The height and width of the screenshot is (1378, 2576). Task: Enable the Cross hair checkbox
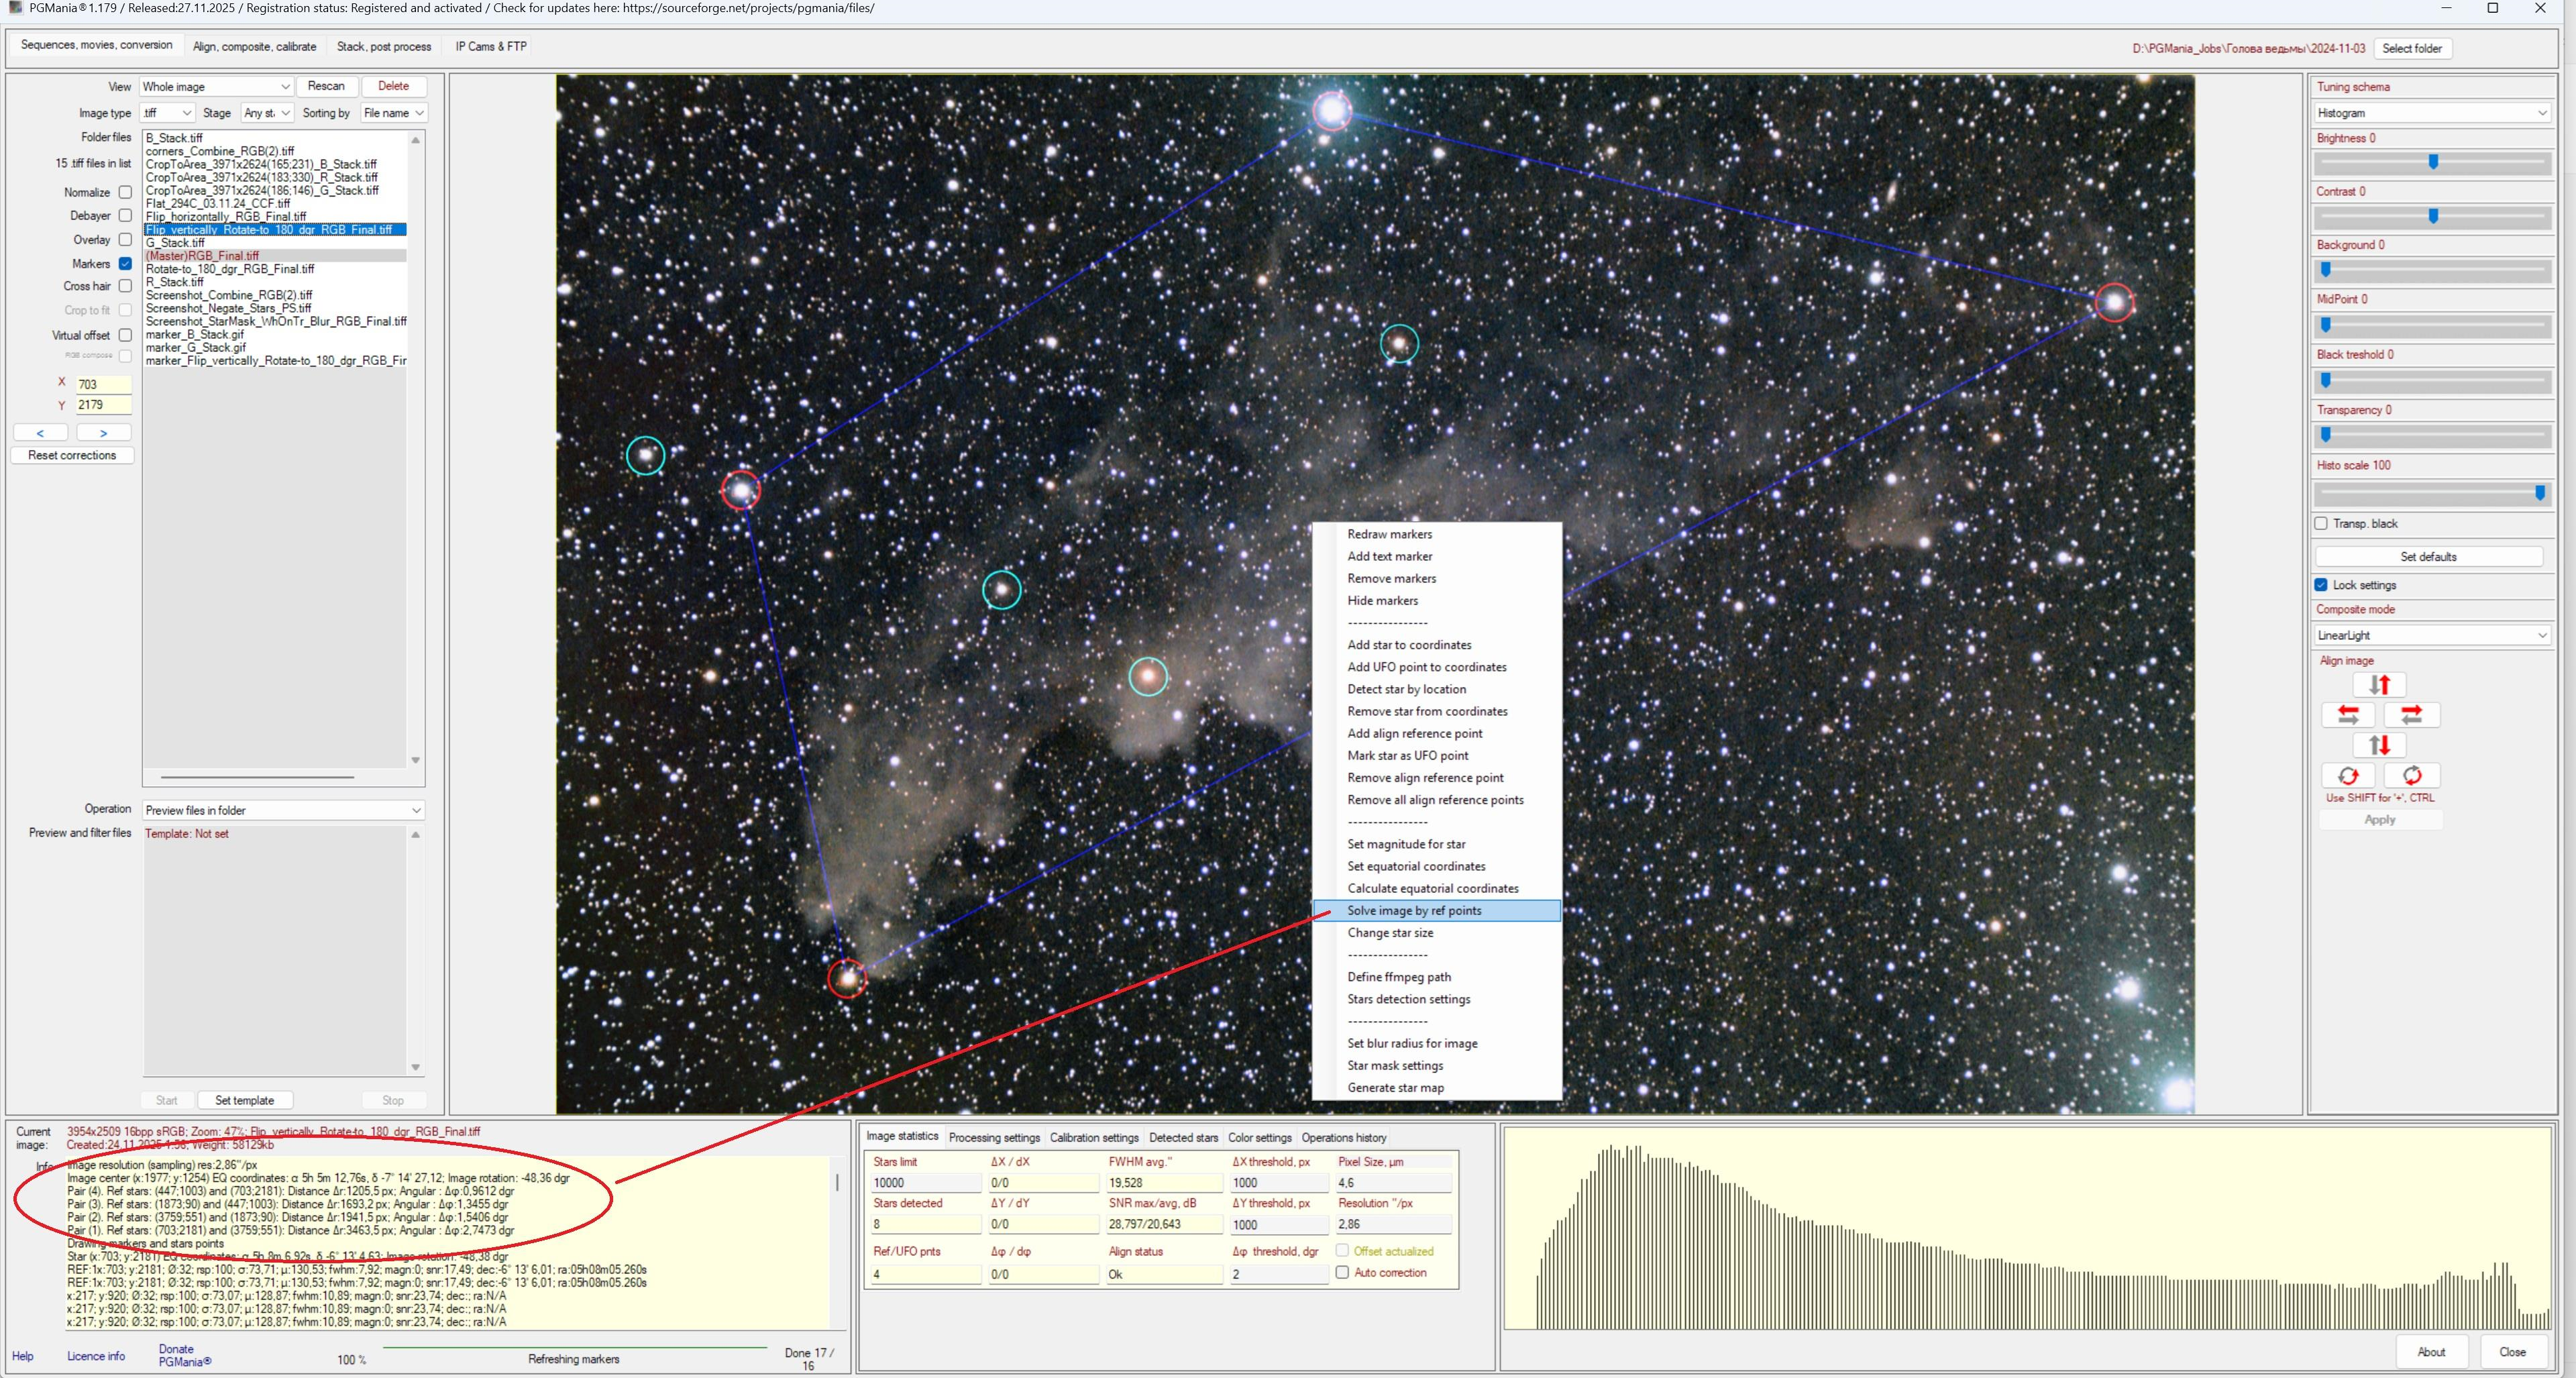point(125,286)
